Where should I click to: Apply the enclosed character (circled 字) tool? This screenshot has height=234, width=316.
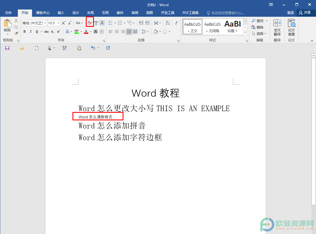click(102, 32)
